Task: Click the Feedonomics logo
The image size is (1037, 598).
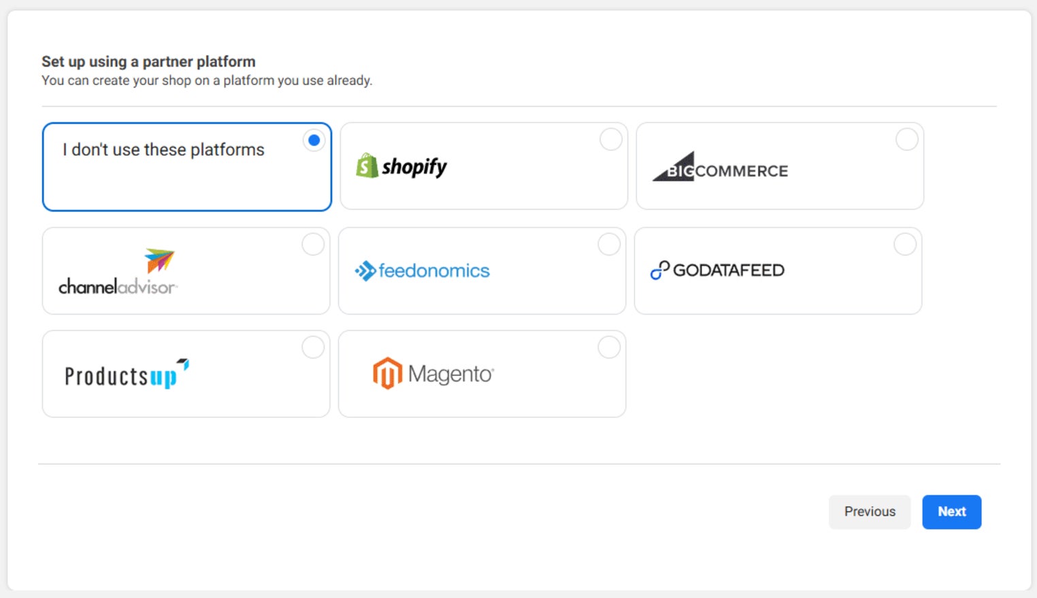Action: pos(422,270)
